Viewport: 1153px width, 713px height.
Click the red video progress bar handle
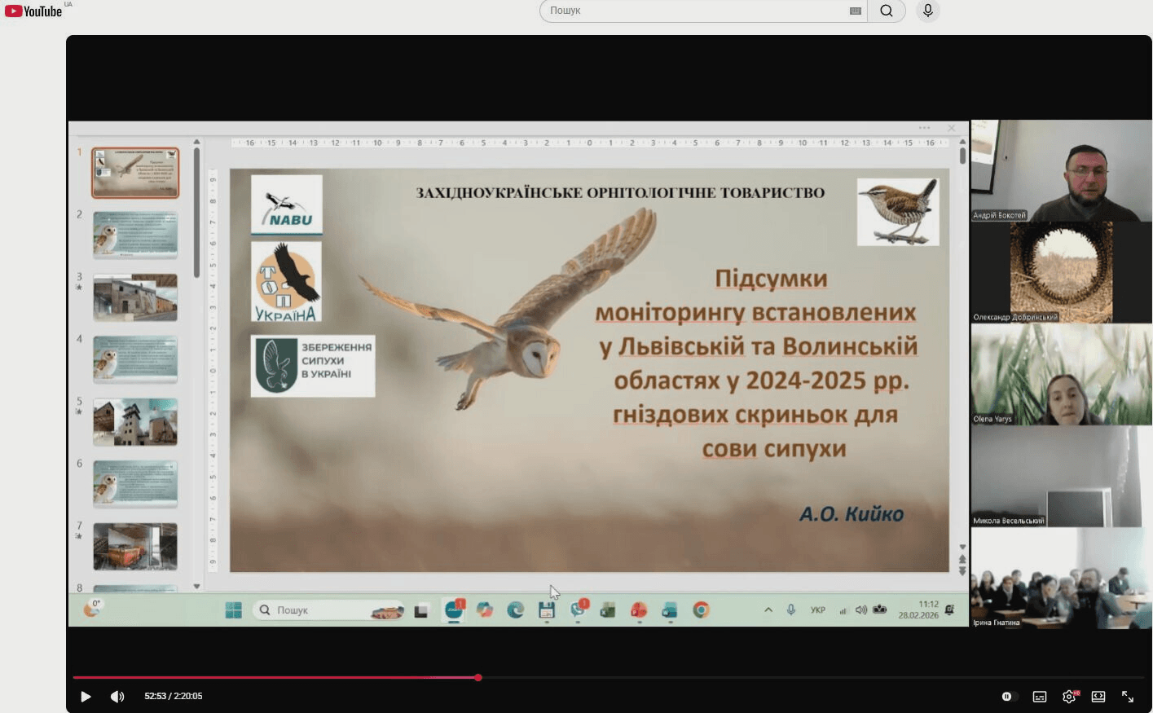point(478,677)
